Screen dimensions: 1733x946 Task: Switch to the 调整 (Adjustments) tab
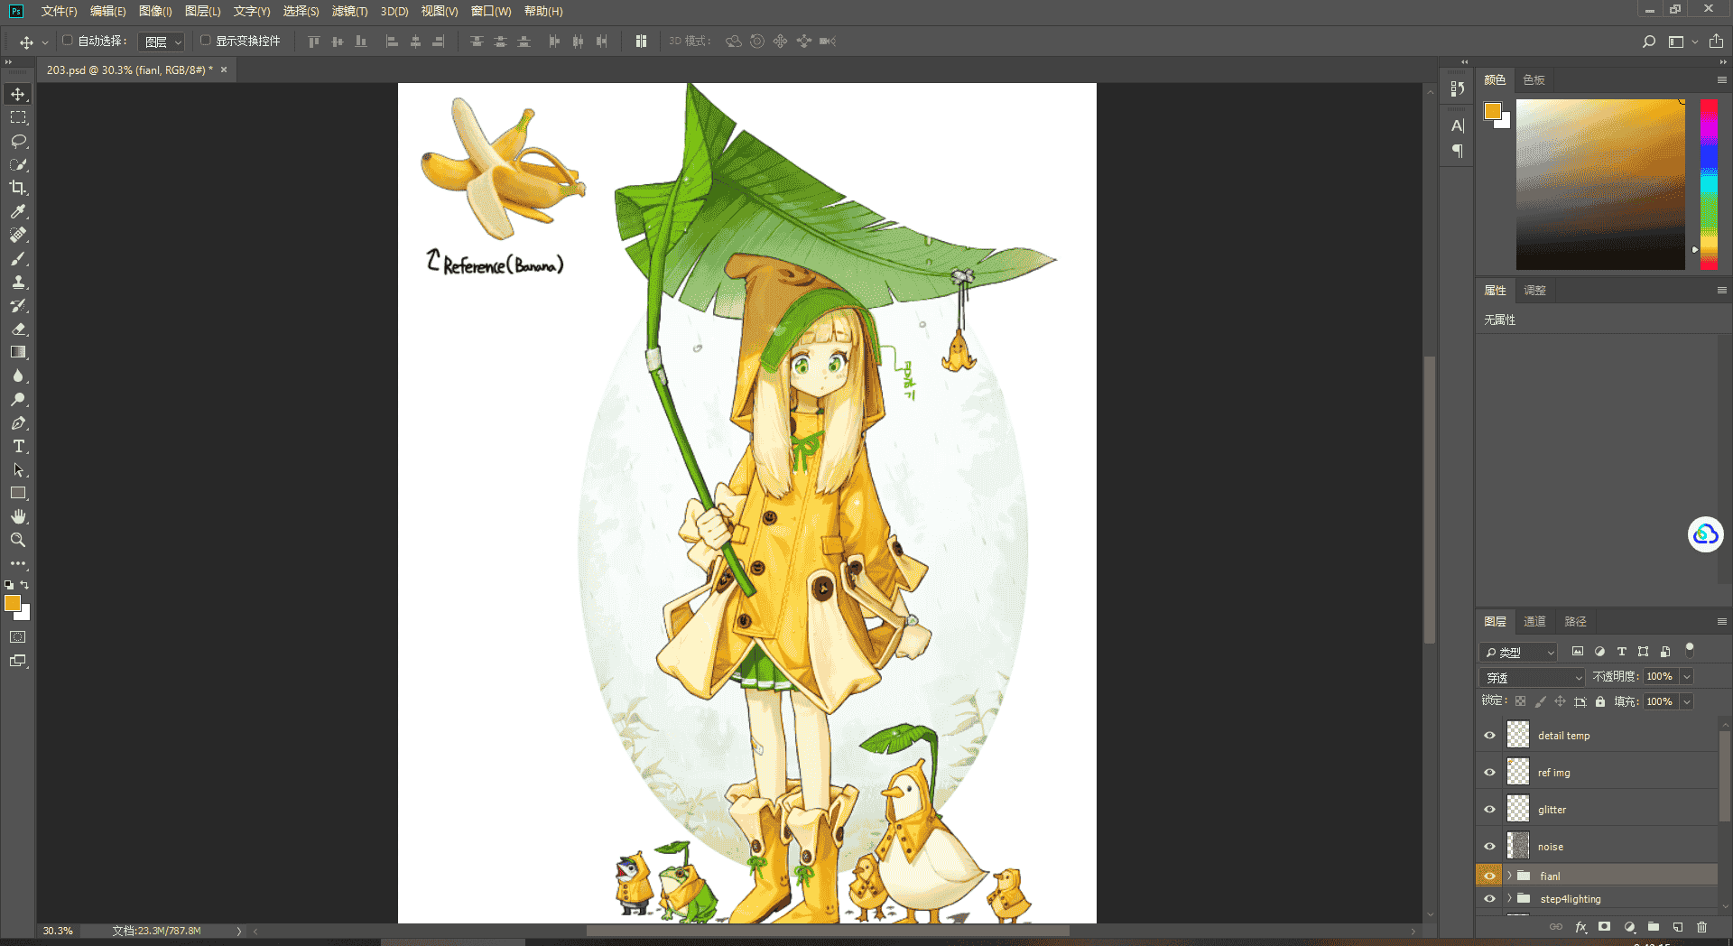[1534, 290]
